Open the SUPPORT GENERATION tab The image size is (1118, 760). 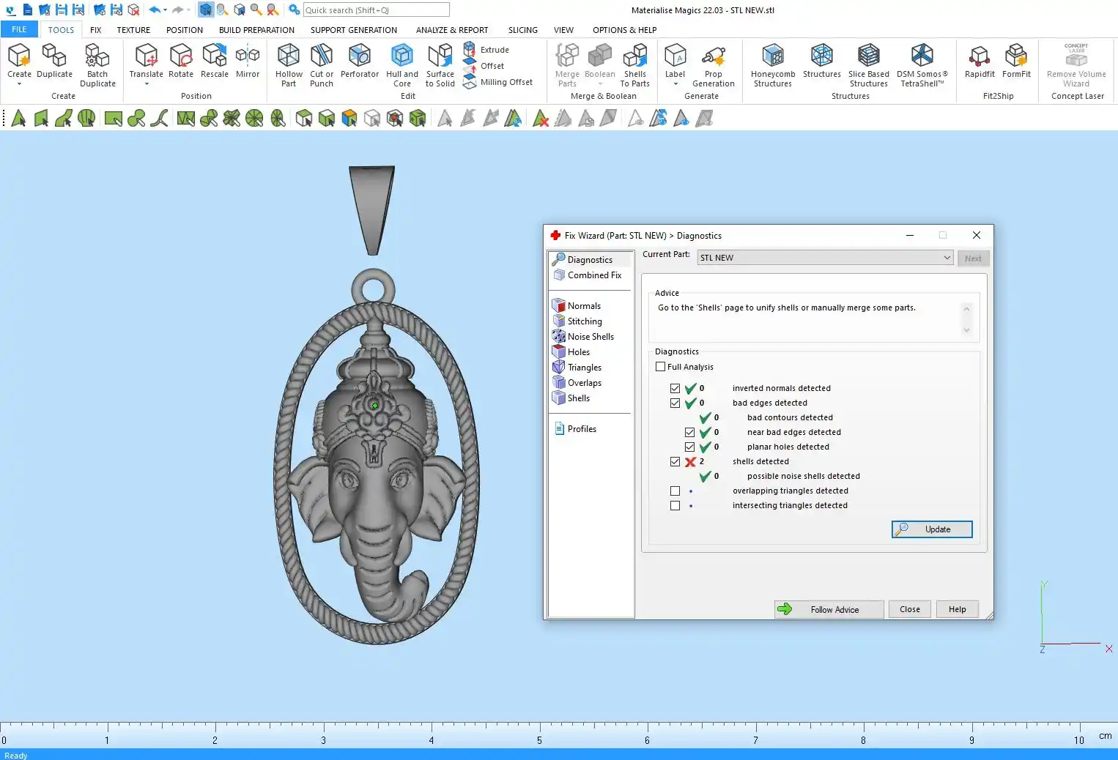click(353, 30)
